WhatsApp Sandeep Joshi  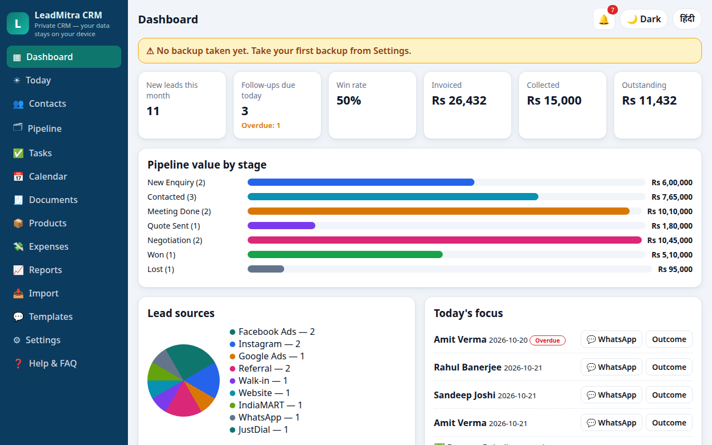(x=611, y=395)
